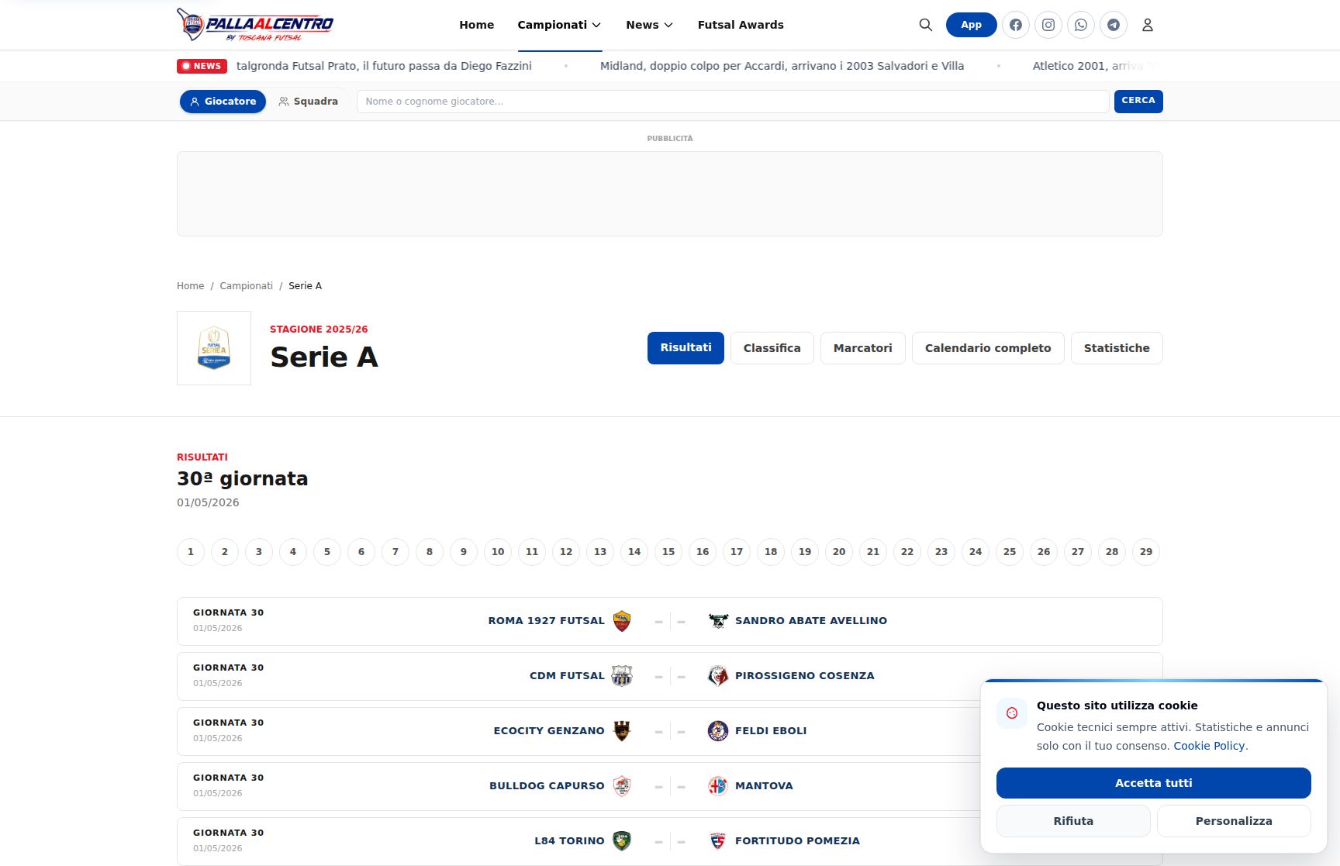Switch to the Classifica tab
Viewport: 1340px width, 866px height.
coord(772,348)
